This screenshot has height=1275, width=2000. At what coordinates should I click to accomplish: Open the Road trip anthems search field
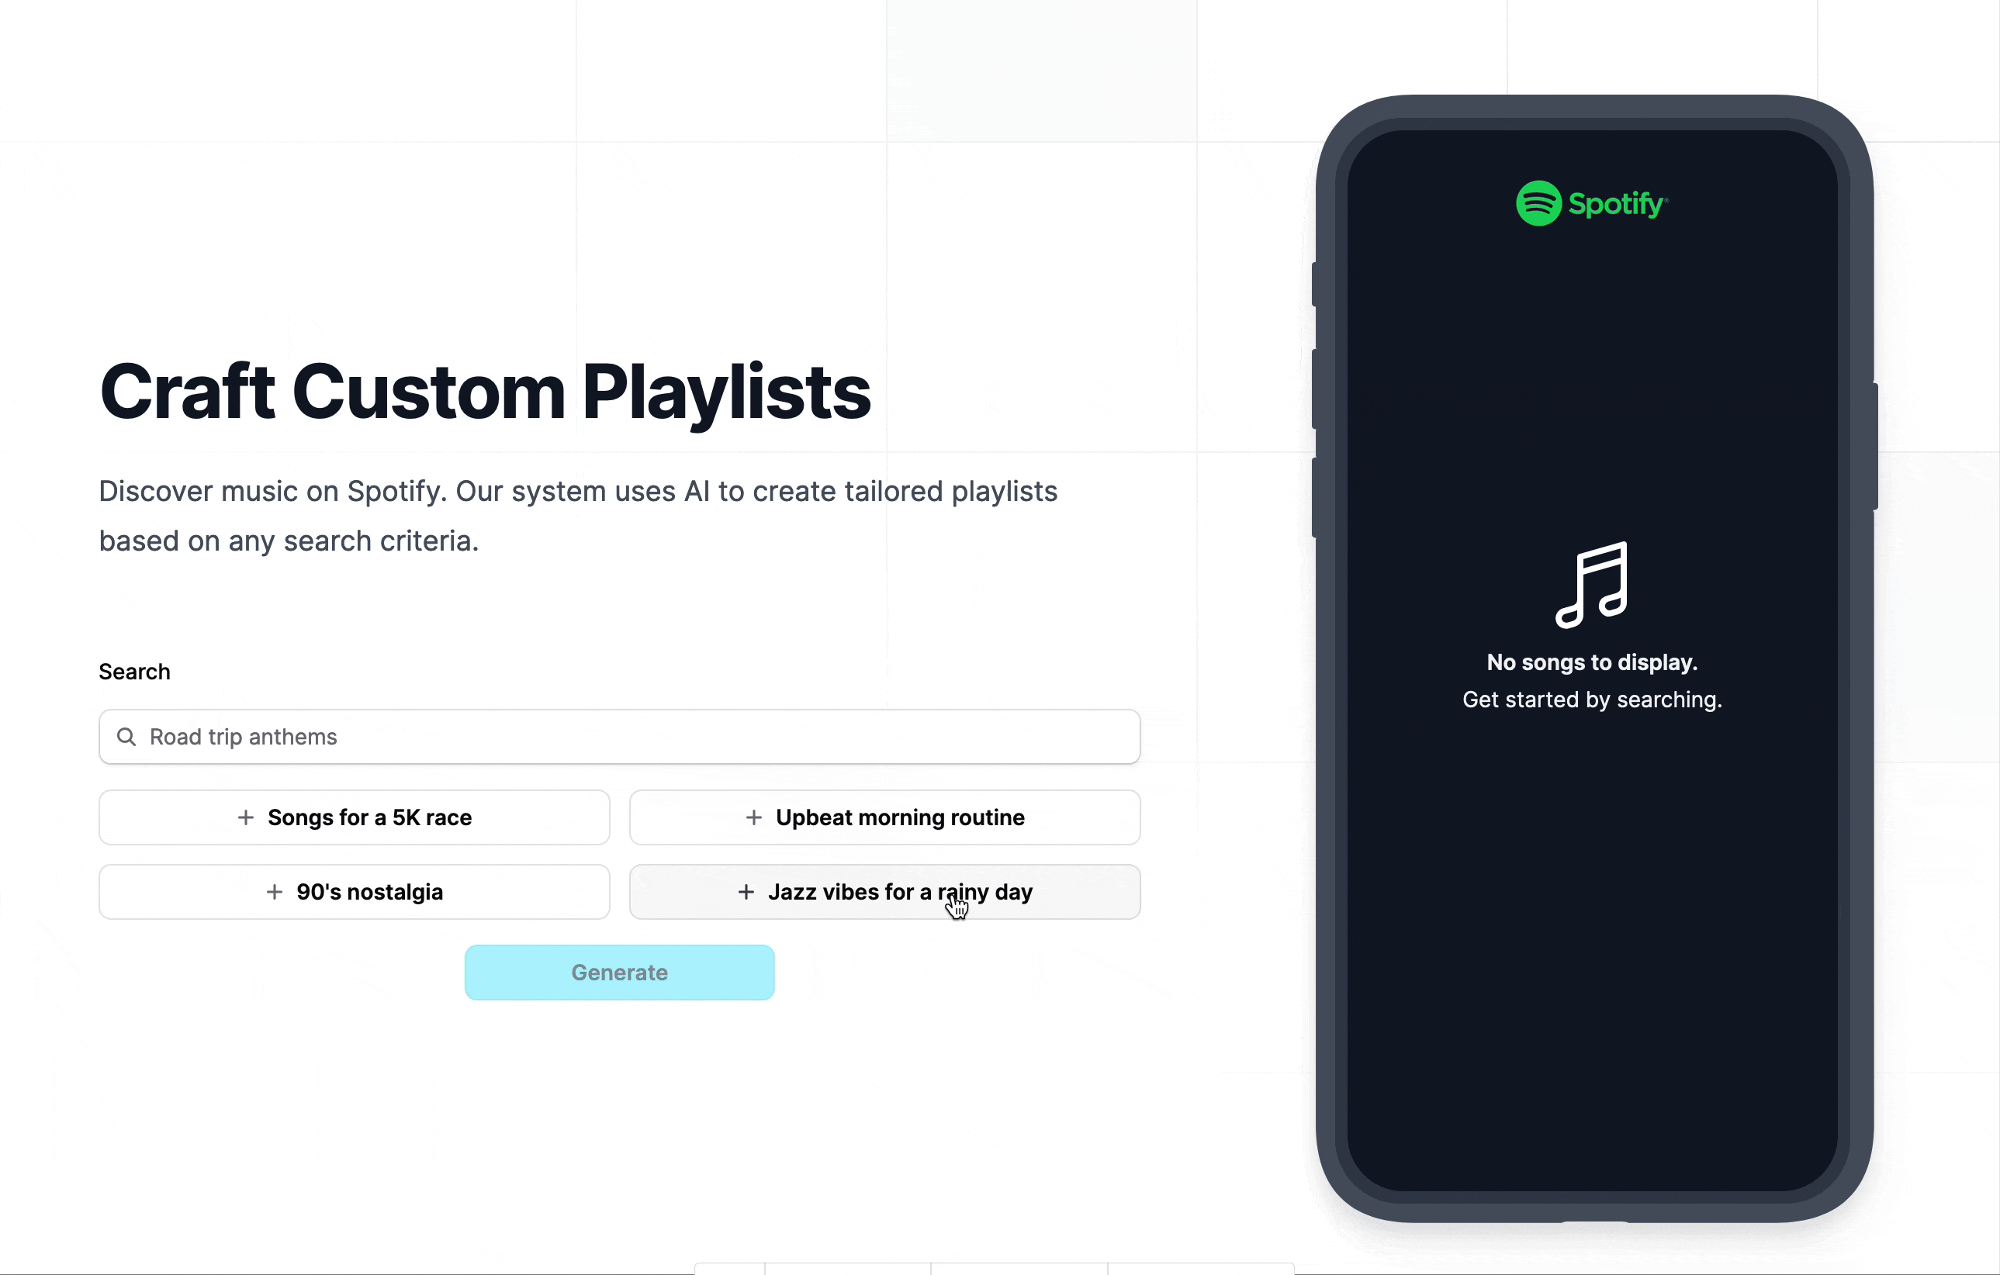(620, 736)
